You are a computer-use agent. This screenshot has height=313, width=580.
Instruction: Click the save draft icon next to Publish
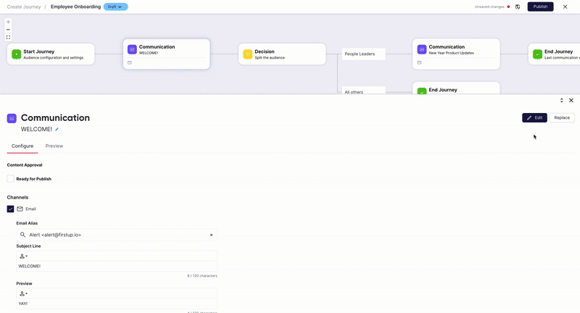point(518,7)
